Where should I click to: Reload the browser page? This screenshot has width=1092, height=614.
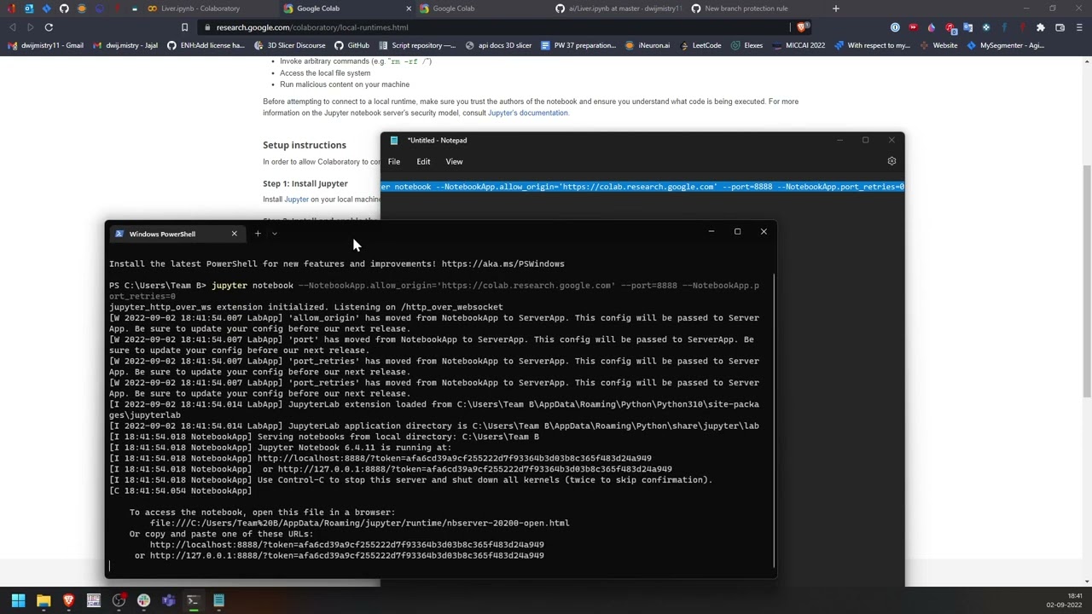[x=49, y=27]
